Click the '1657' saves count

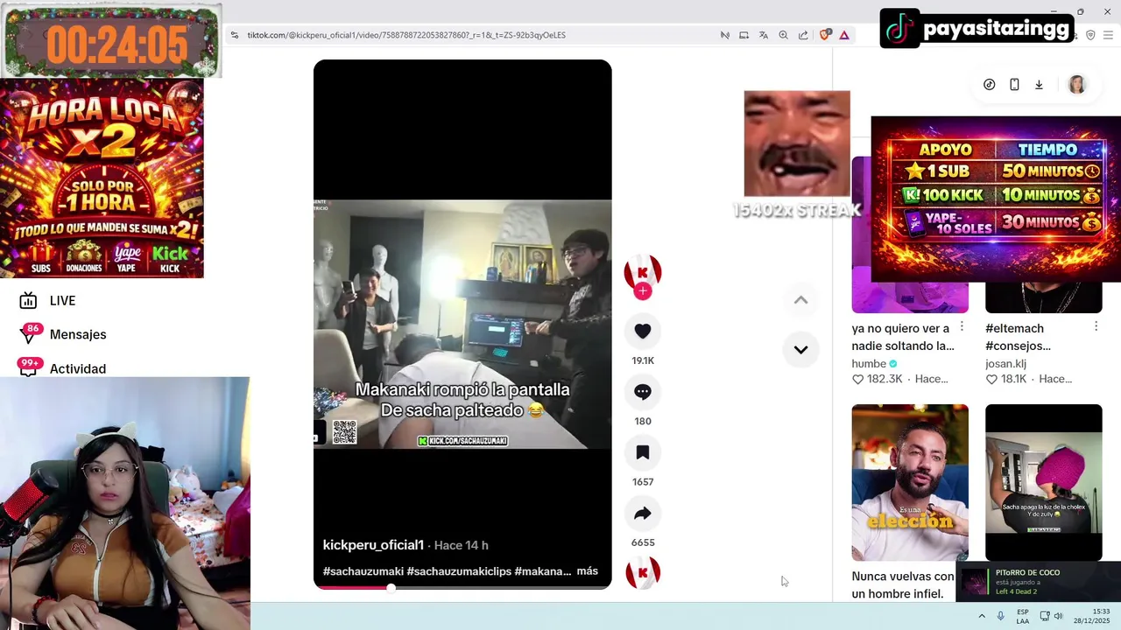[x=643, y=482]
